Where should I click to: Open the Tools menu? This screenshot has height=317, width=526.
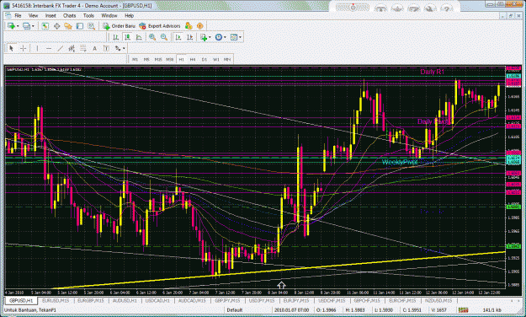coord(88,15)
